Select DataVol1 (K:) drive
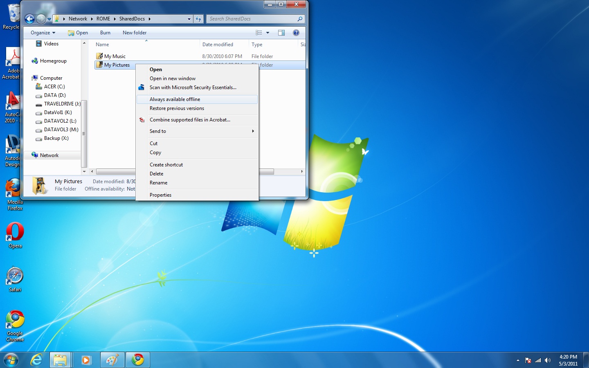The width and height of the screenshot is (589, 368). pos(54,112)
